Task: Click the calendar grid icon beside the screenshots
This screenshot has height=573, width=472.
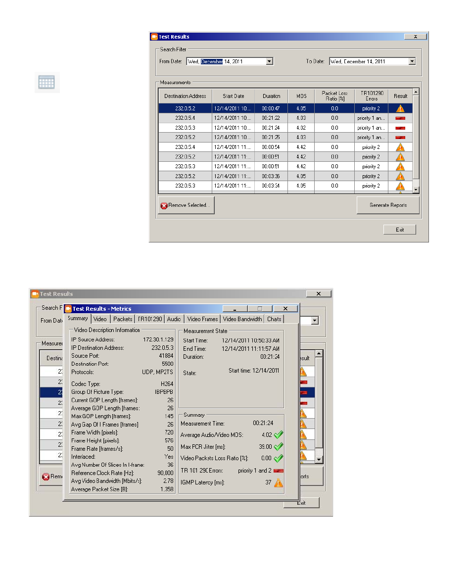Action: 47,83
